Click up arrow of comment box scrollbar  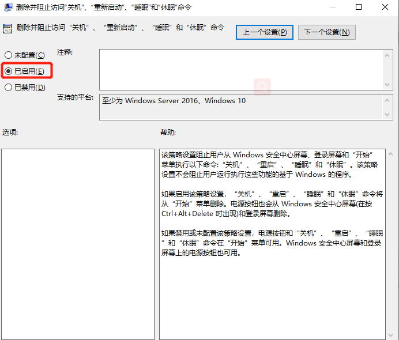(387, 55)
